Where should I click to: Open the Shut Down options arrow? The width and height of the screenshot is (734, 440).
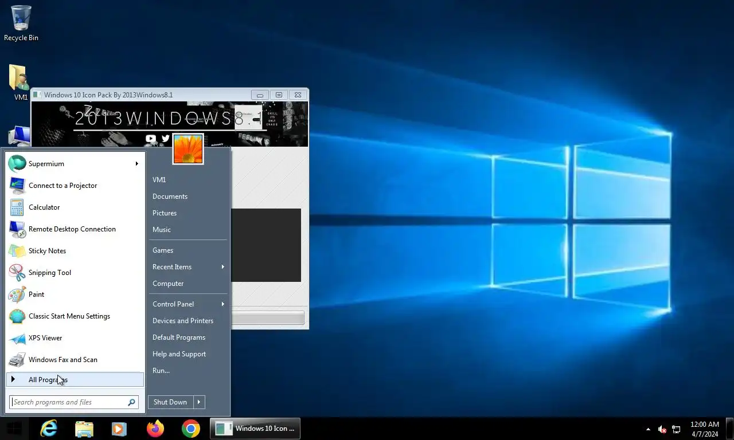point(199,402)
